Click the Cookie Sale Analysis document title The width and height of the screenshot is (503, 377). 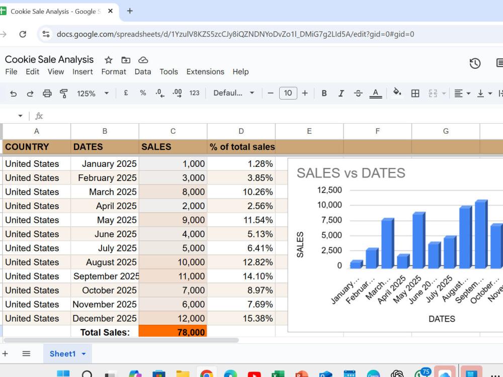(x=49, y=60)
